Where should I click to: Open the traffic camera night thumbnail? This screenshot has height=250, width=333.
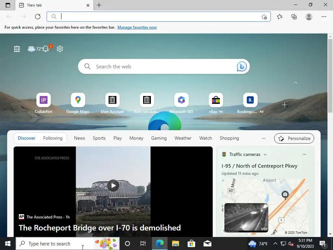[x=246, y=218]
